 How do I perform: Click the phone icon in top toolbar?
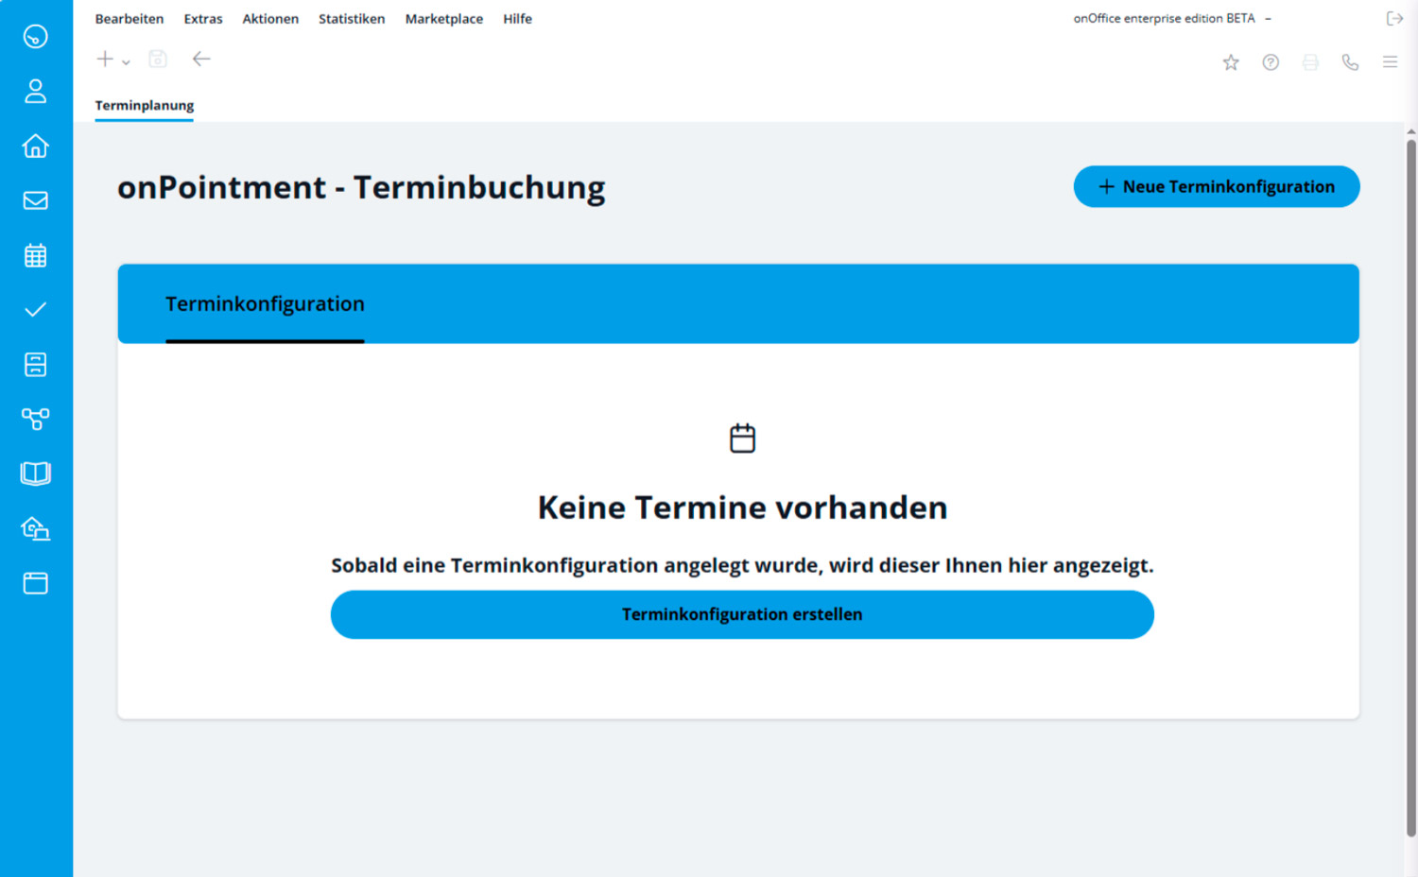1350,62
